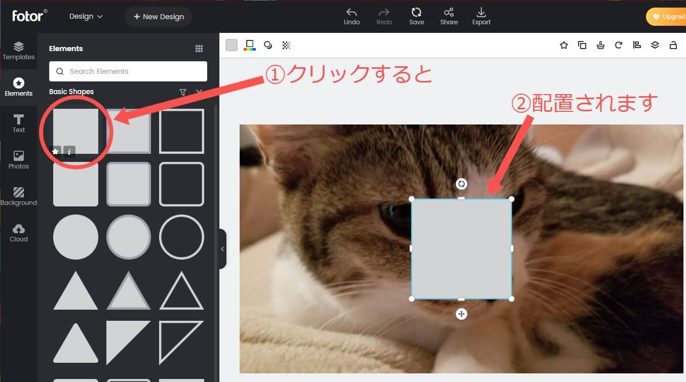Select the outlined circle shape
686x382 pixels.
pyautogui.click(x=182, y=237)
